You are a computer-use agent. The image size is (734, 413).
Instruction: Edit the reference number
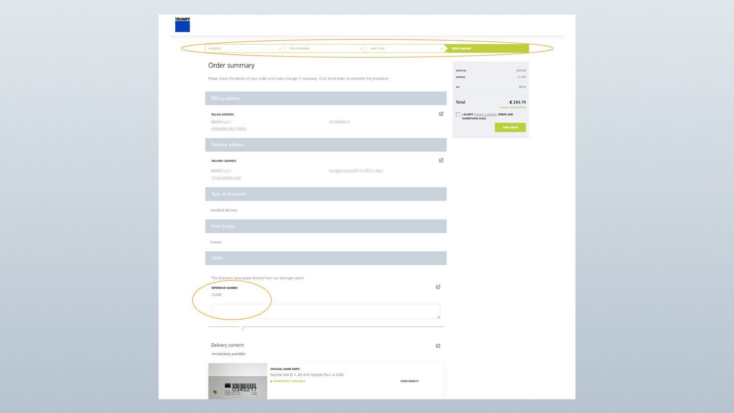point(438,287)
